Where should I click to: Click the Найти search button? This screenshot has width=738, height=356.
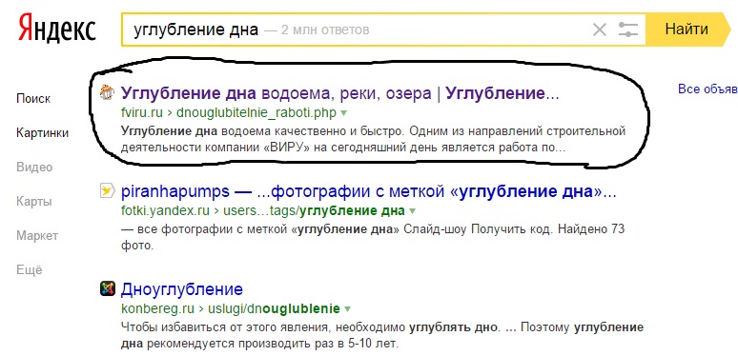687,30
